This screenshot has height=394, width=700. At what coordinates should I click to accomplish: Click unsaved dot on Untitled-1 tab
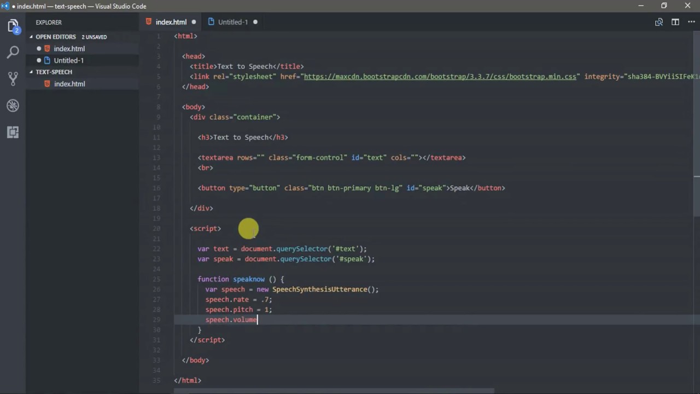(255, 22)
